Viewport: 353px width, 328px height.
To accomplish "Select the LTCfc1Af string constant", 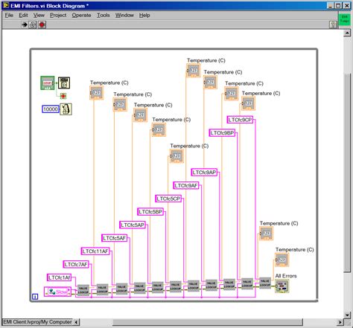I will [59, 277].
